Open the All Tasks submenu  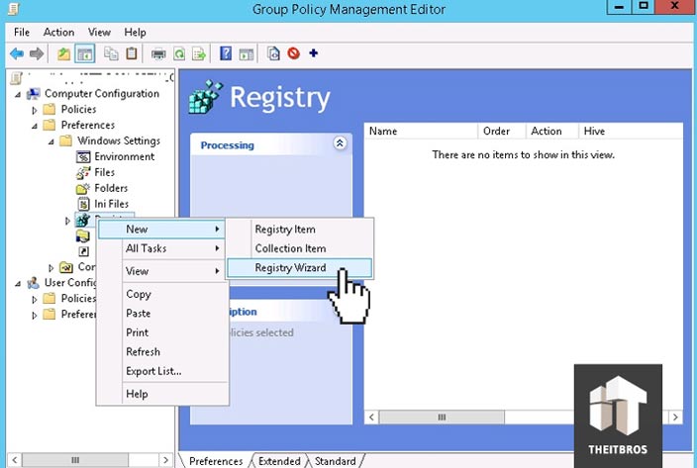[x=161, y=248]
